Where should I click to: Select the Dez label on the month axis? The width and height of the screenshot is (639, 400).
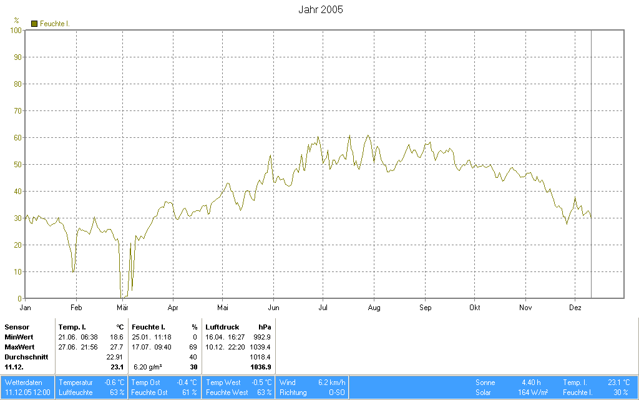coord(575,308)
